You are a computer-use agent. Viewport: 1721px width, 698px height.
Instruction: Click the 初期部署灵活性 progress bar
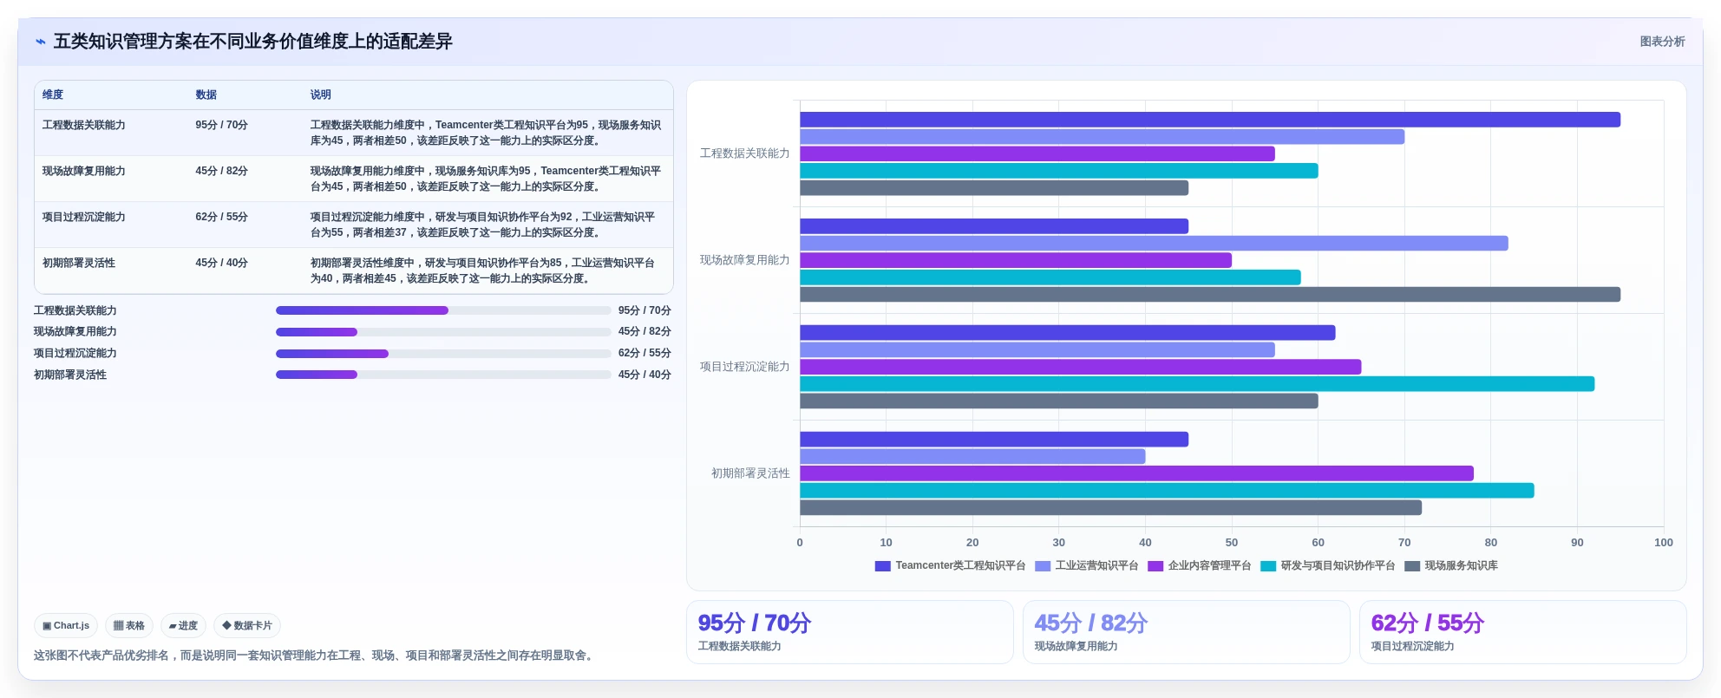pos(443,375)
